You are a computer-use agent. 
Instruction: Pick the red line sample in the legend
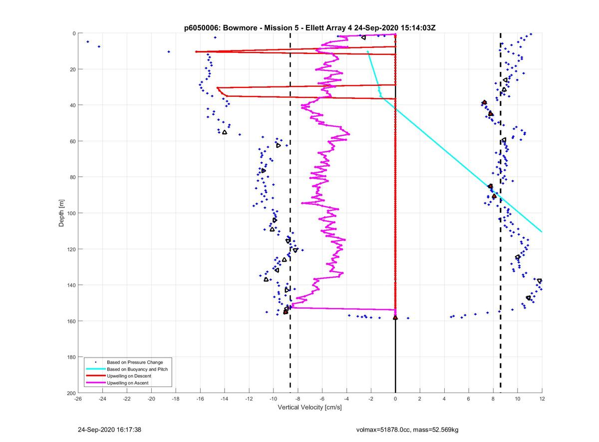[95, 376]
